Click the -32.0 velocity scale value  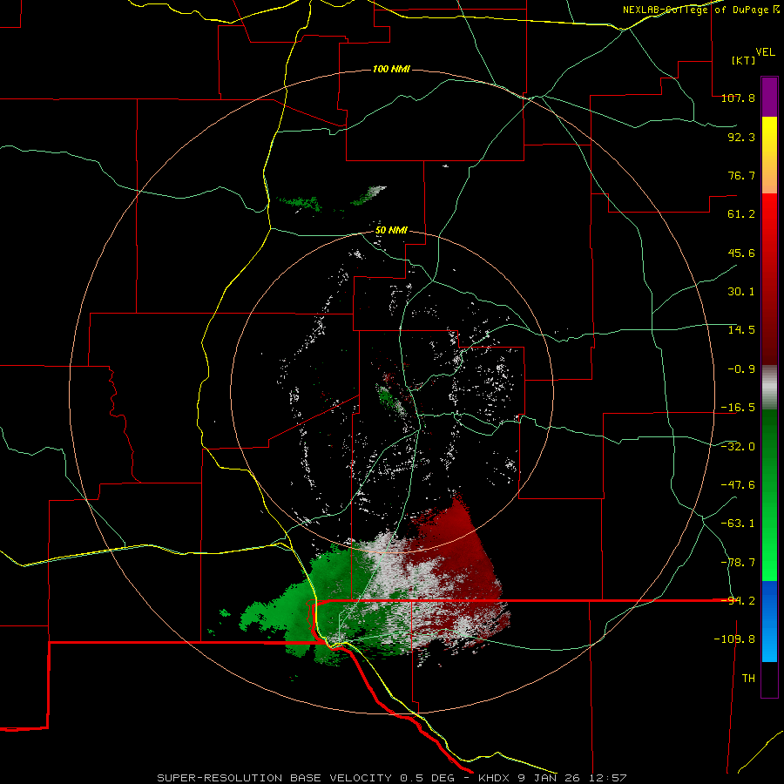(x=738, y=447)
